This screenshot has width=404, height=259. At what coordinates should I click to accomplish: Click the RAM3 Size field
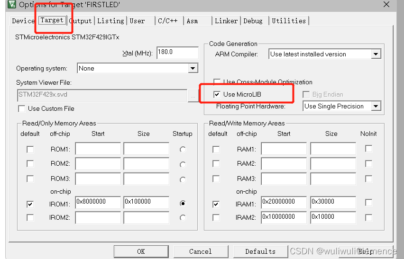coord(333,179)
